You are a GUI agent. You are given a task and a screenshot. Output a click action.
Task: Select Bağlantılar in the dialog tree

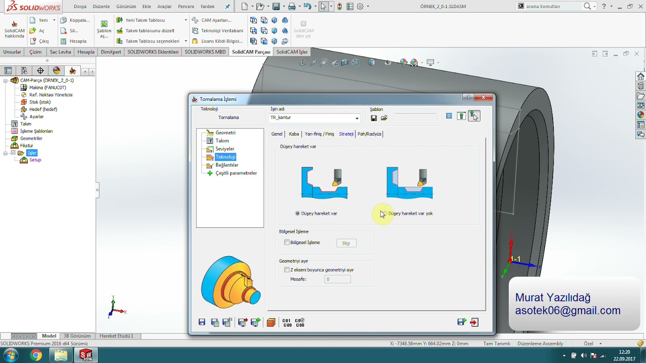pos(227,165)
